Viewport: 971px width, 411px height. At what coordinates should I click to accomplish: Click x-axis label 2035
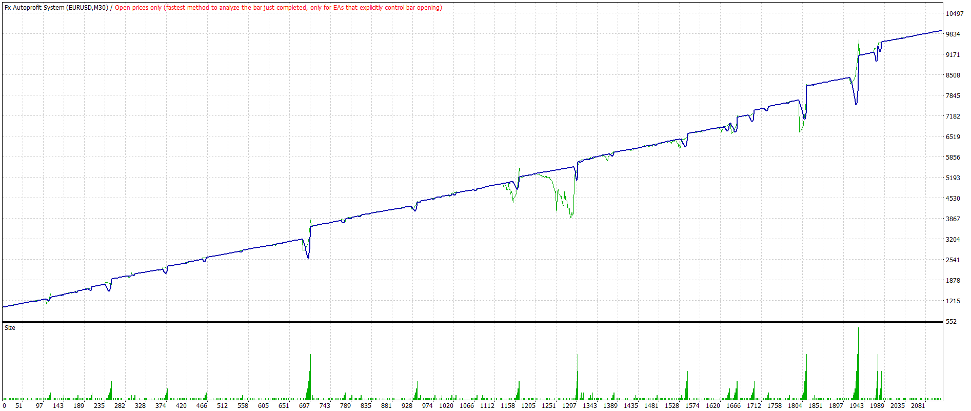pyautogui.click(x=898, y=406)
